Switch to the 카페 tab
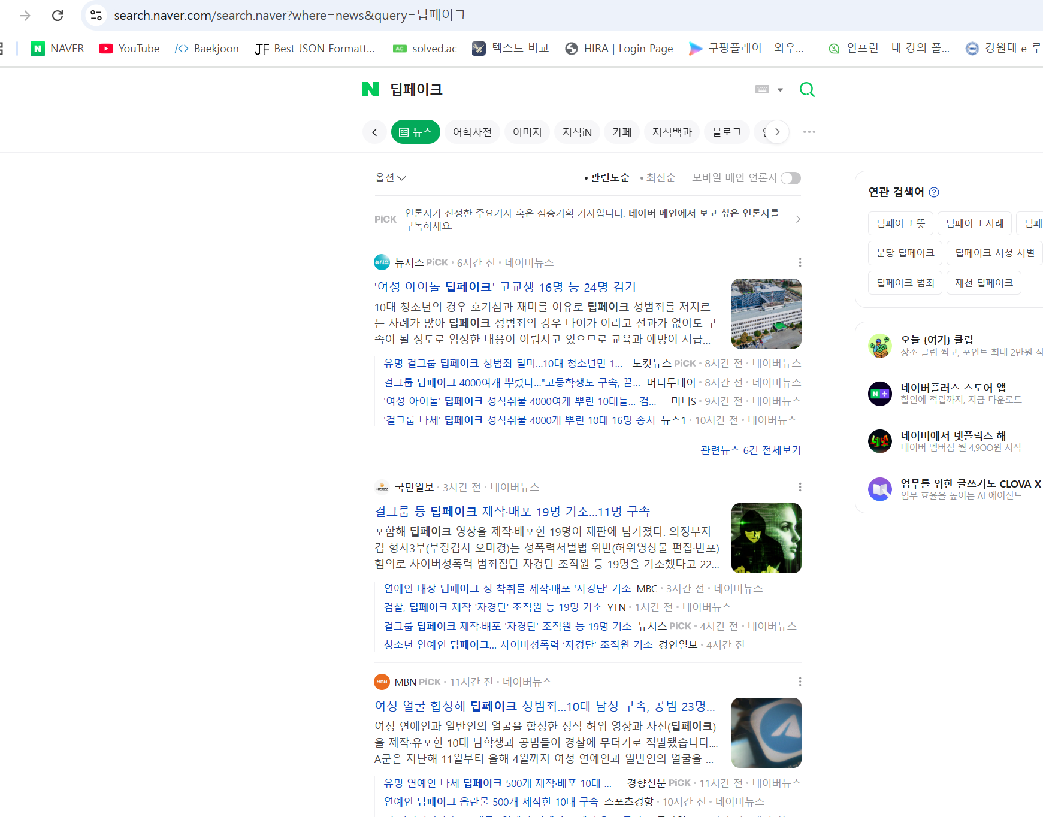This screenshot has height=817, width=1043. click(622, 132)
